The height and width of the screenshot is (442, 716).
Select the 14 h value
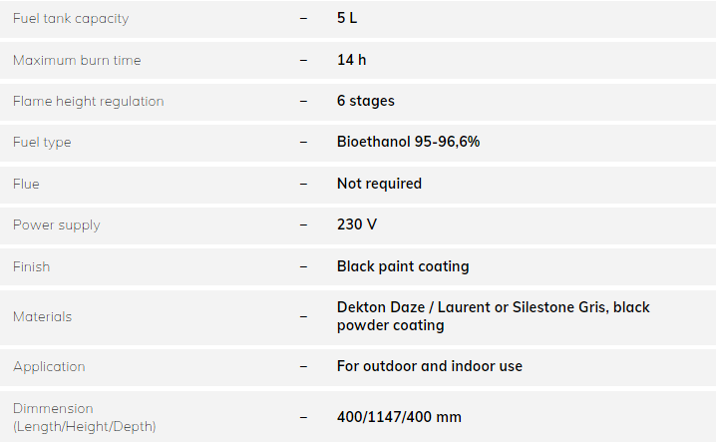coord(352,60)
